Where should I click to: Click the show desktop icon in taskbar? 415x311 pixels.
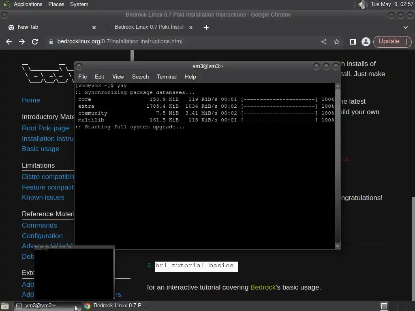pyautogui.click(x=5, y=306)
